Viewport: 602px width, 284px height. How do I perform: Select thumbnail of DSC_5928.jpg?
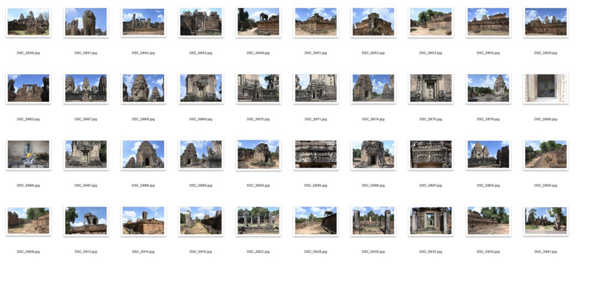[316, 221]
